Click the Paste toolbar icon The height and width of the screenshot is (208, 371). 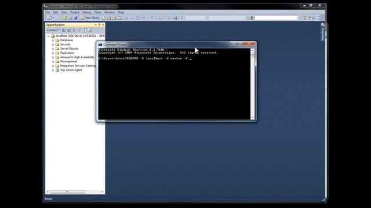pyautogui.click(x=137, y=18)
